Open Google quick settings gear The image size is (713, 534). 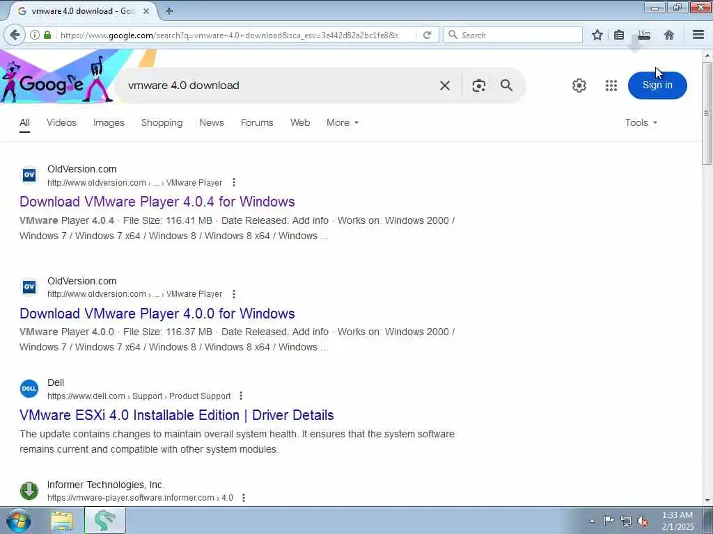579,86
